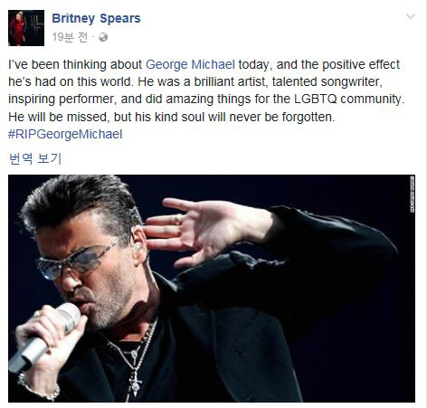Visit the Britney Spears page name link
This screenshot has width=427, height=408.
pos(96,18)
